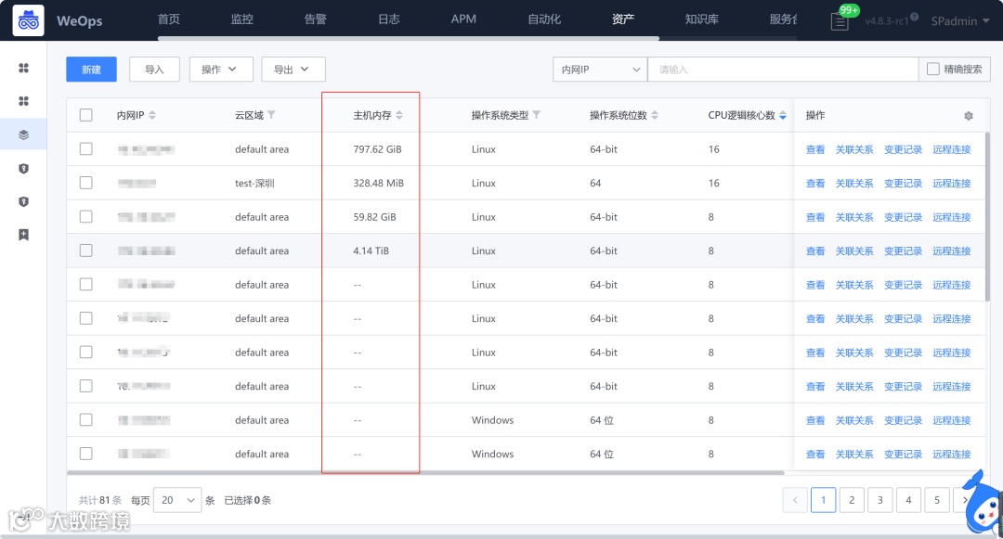This screenshot has height=539, width=1003.
Task: Select the first Windows row checkbox
Action: coord(85,419)
